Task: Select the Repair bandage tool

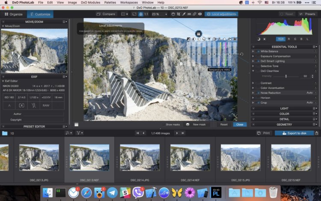Action: pyautogui.click(x=194, y=14)
